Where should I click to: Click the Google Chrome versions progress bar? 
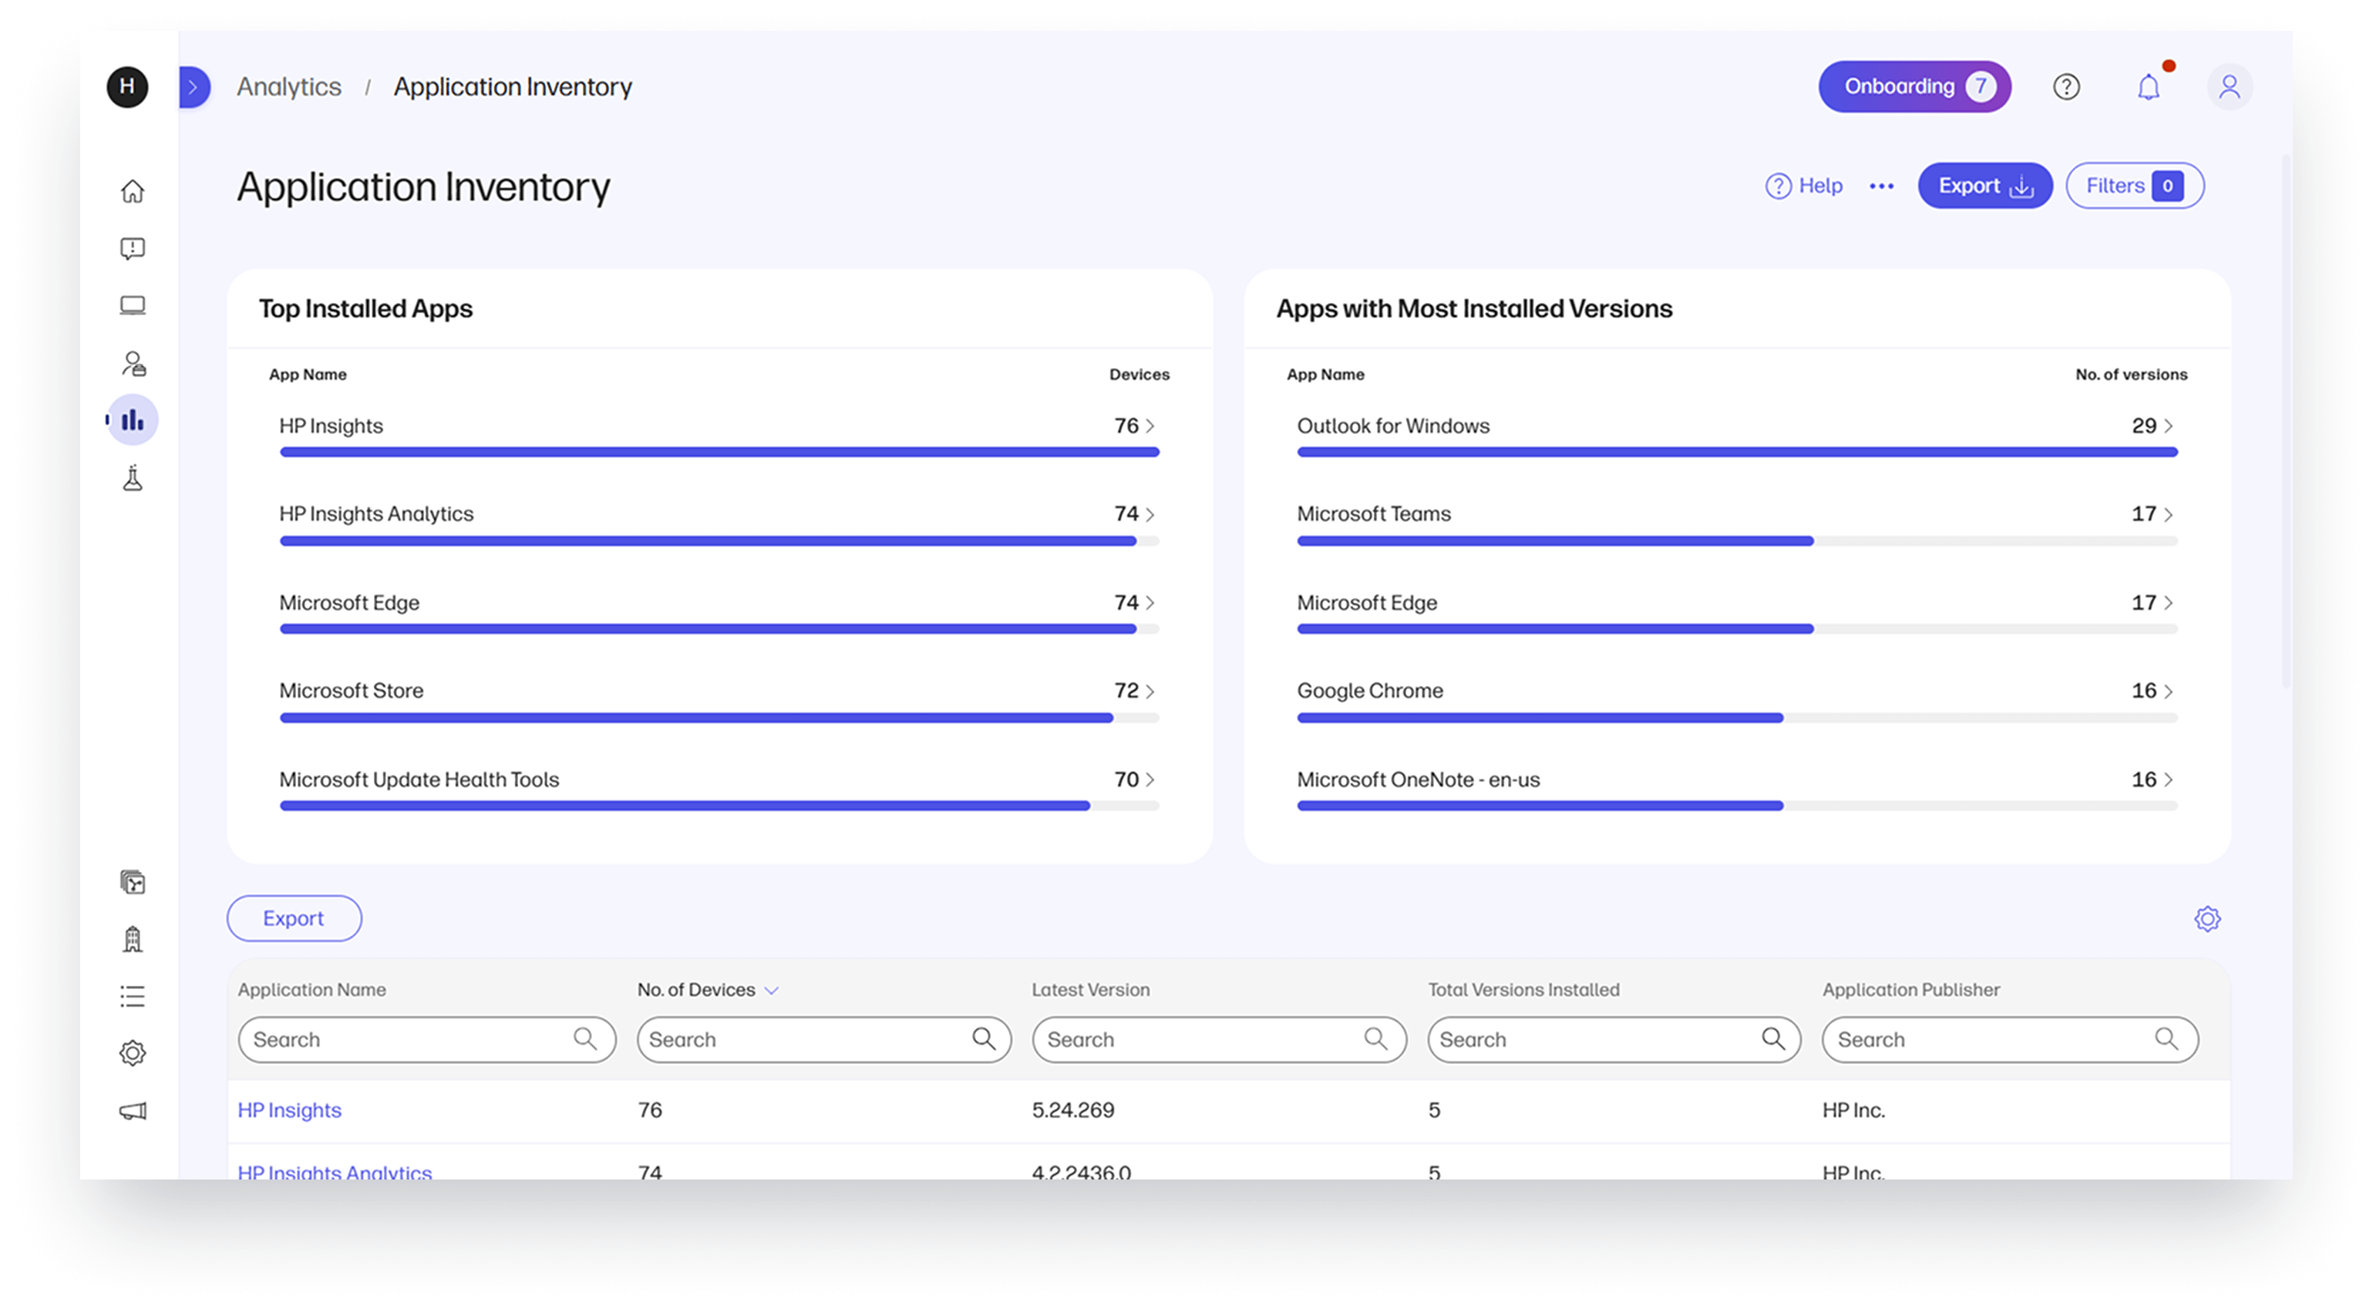pos(1736,718)
